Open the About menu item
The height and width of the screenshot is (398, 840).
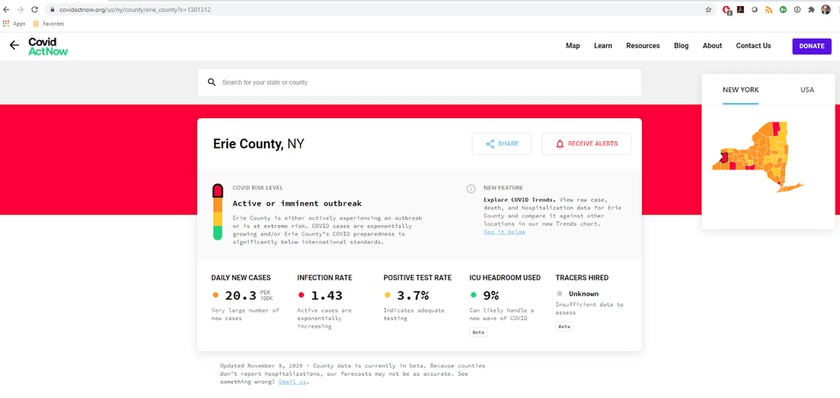(712, 46)
